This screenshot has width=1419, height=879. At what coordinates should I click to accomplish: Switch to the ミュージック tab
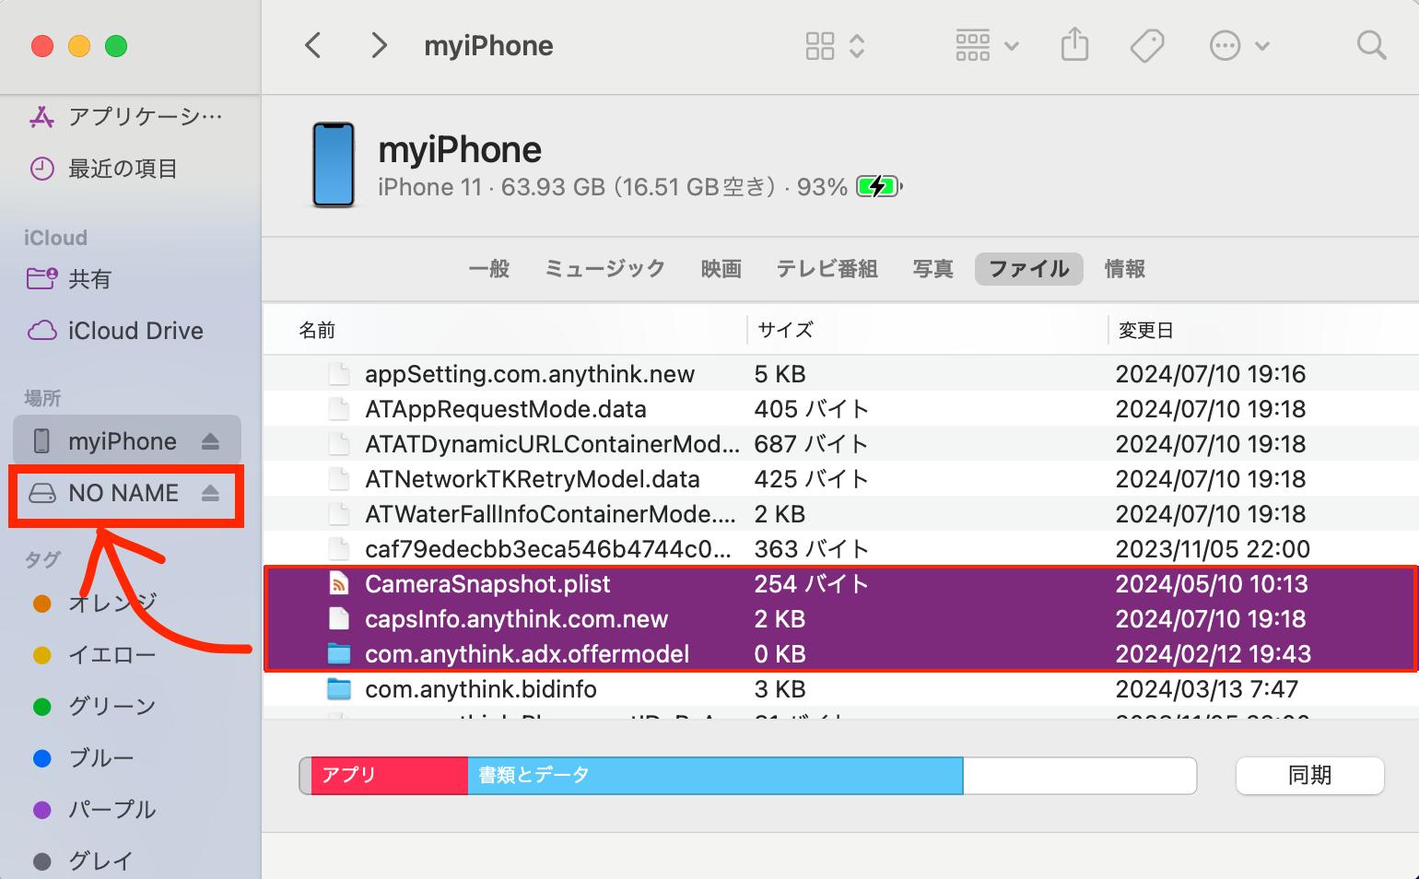coord(604,268)
